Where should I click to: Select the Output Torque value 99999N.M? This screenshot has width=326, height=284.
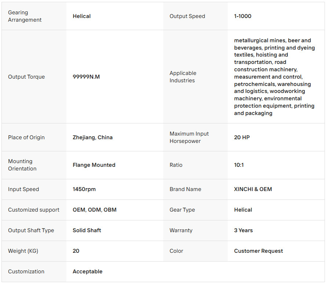tap(86, 77)
